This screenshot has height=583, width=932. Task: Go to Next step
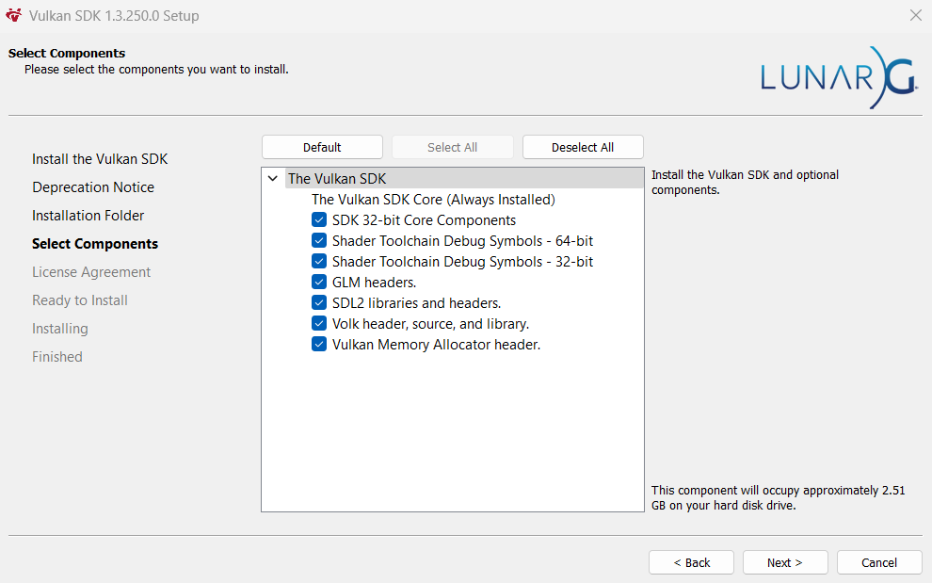[784, 562]
